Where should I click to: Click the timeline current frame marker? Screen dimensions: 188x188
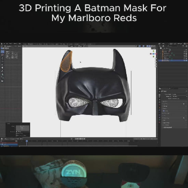27,141
